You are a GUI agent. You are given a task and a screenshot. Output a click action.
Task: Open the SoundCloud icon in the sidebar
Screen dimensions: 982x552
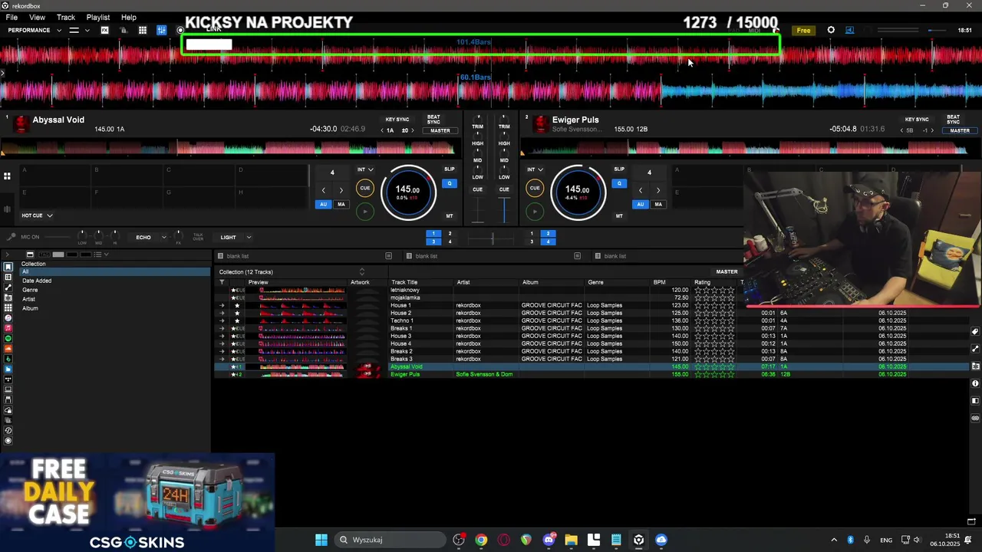[x=8, y=349]
